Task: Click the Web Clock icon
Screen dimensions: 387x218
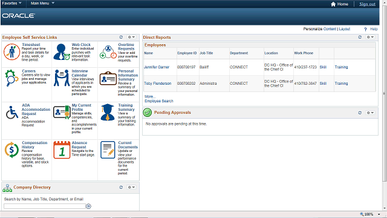Action: (62, 52)
